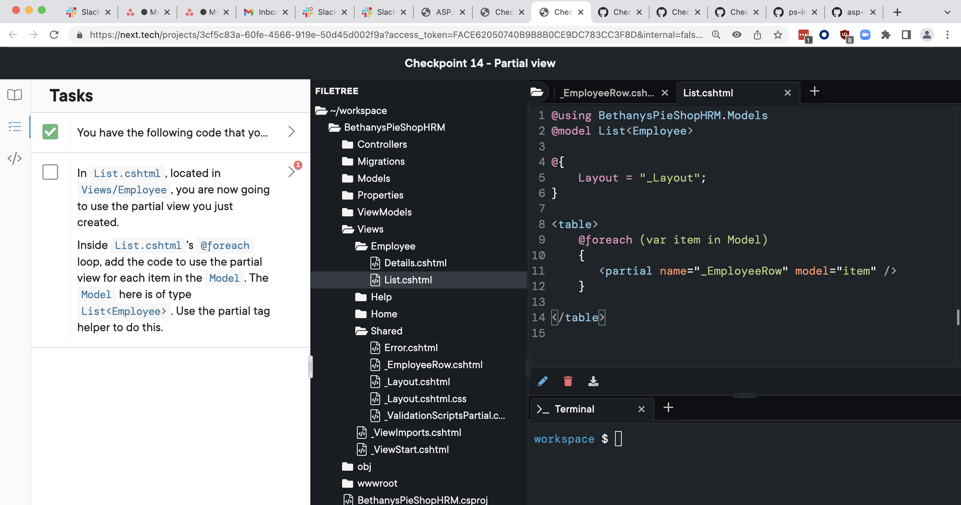The height and width of the screenshot is (505, 961).
Task: Expand the Models folder
Action: click(366, 178)
